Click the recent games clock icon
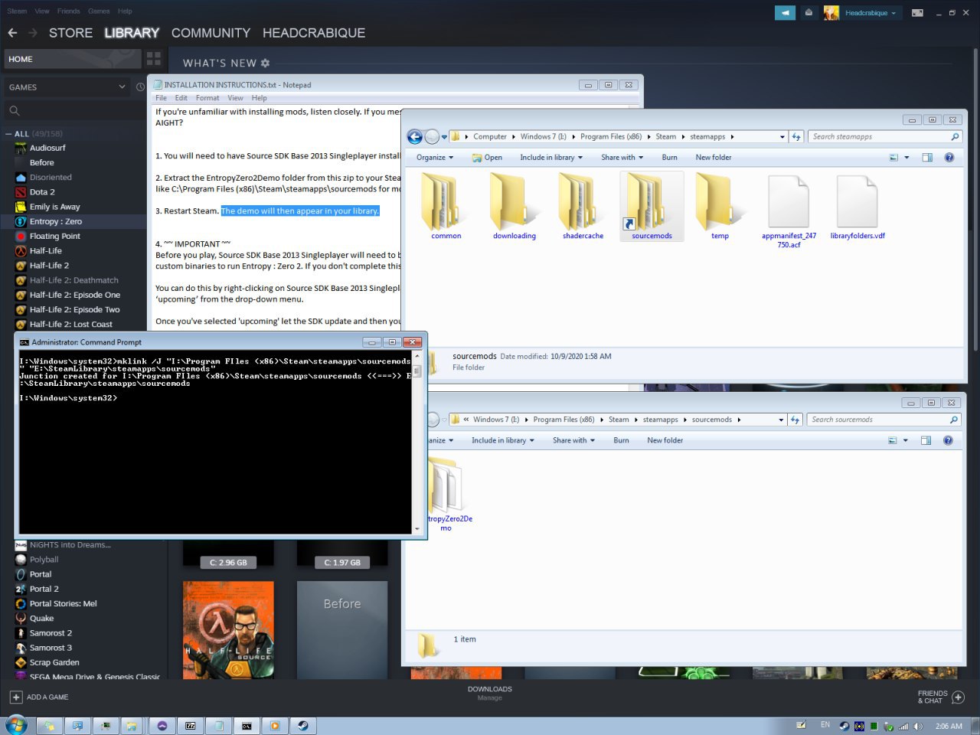This screenshot has height=735, width=980. tap(140, 87)
